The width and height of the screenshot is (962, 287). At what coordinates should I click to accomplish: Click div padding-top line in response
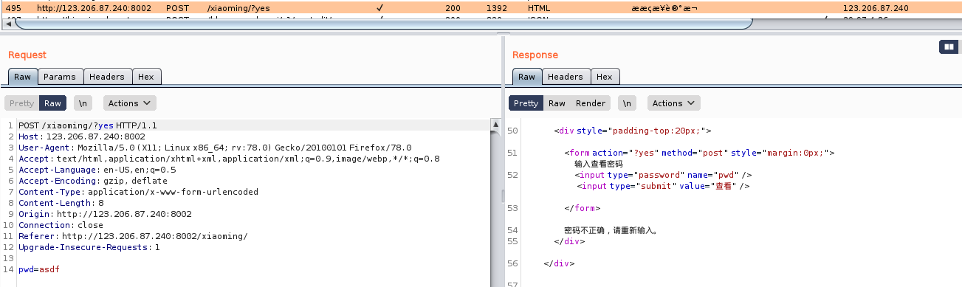[633, 131]
